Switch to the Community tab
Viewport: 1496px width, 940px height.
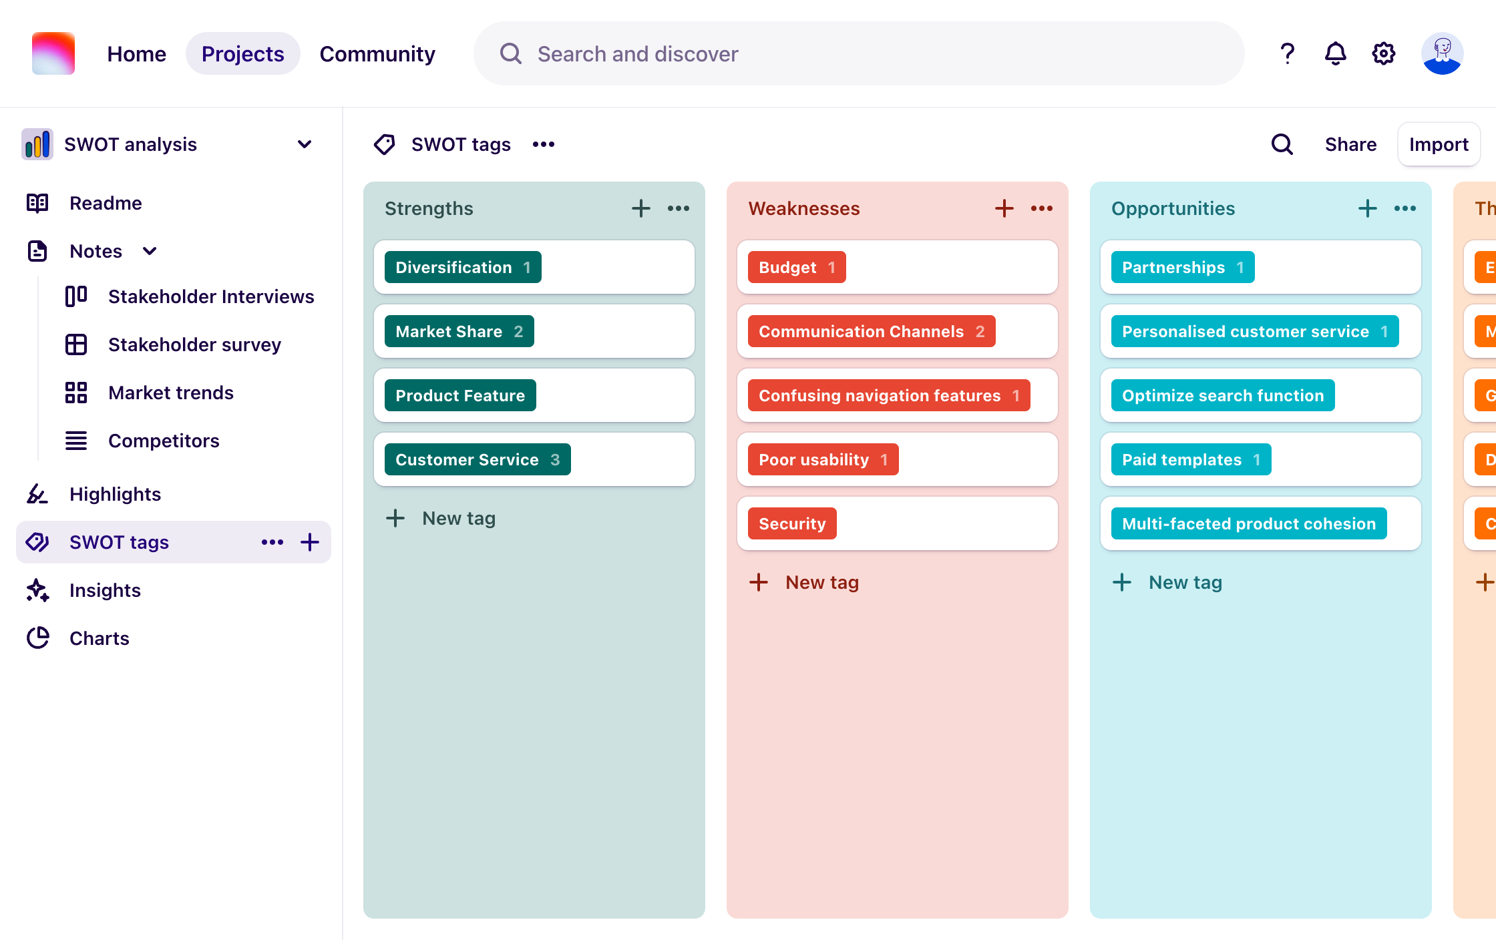(x=377, y=53)
